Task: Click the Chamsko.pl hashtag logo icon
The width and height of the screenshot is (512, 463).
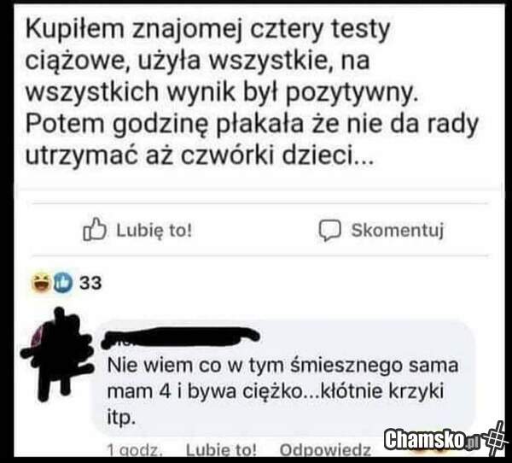Action: 497,439
